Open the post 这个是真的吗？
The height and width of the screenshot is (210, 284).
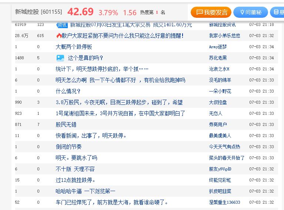point(85,58)
